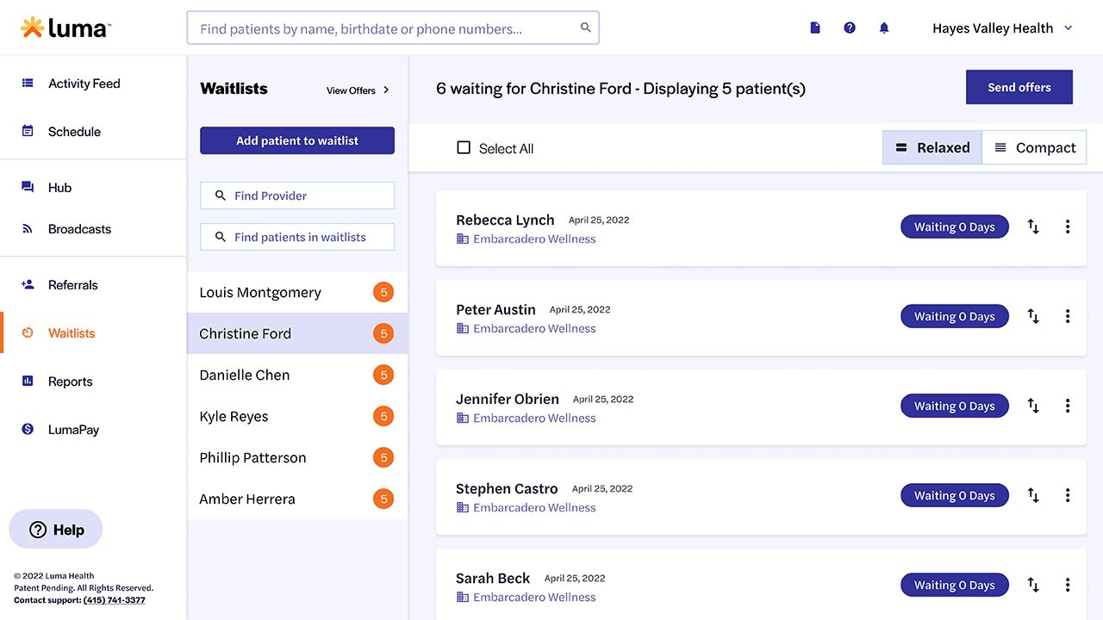1103x620 pixels.
Task: Open the three-dot menu for Peter Austin
Action: click(x=1068, y=317)
